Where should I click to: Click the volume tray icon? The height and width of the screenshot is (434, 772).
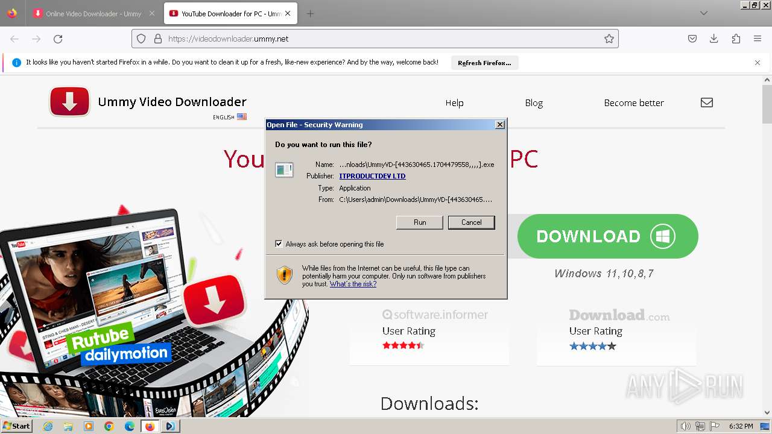pos(685,426)
